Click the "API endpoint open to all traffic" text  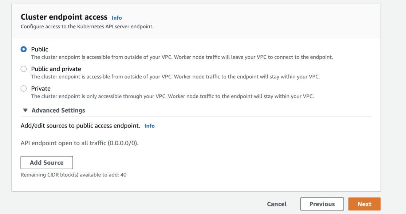[x=80, y=143]
